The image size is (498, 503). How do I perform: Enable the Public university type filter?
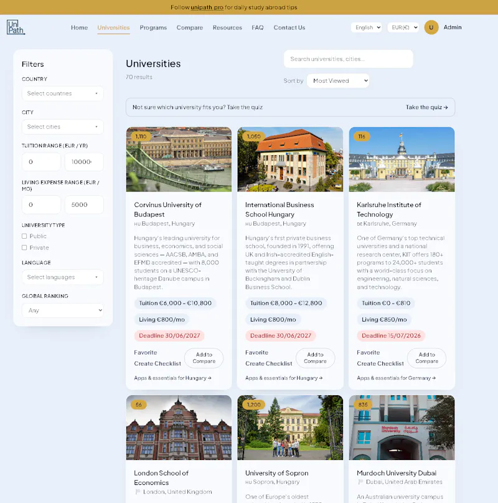point(24,236)
